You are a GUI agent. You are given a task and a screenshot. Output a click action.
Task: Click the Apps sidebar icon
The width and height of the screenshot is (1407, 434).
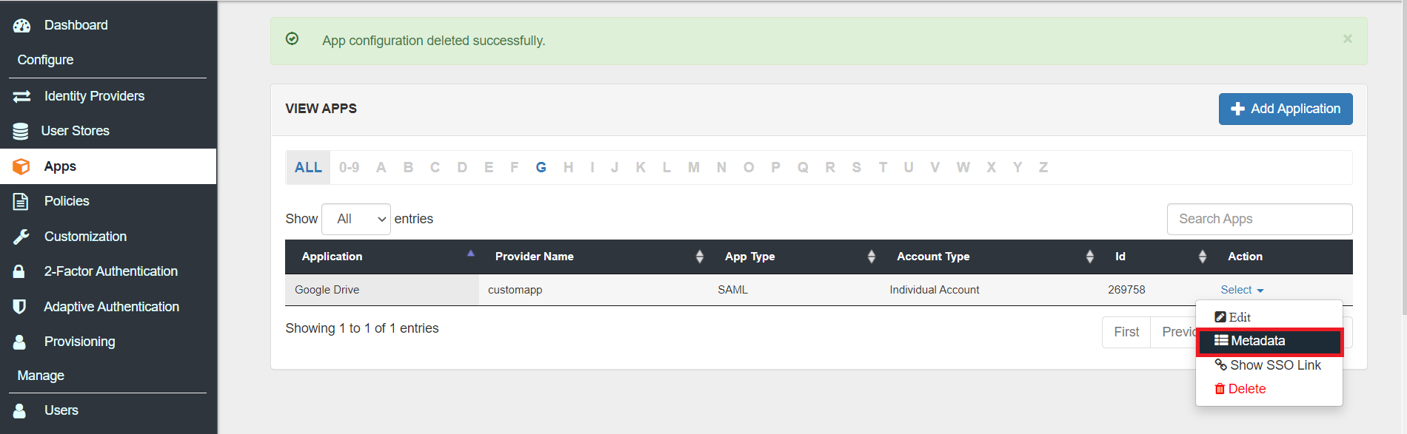pos(20,166)
